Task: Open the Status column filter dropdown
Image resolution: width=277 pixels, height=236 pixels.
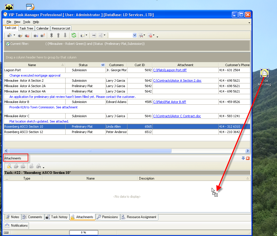Action: pyautogui.click(x=103, y=65)
